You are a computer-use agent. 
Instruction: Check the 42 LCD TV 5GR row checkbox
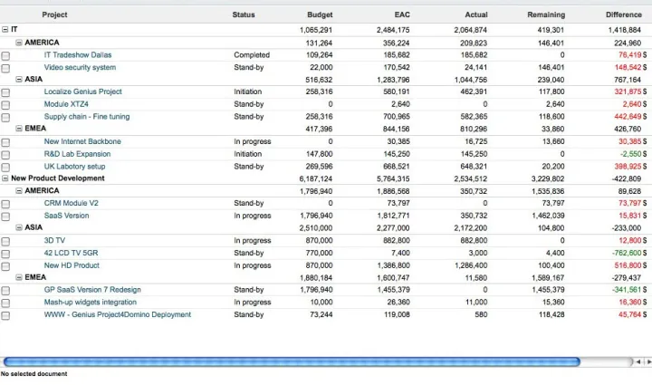5,253
